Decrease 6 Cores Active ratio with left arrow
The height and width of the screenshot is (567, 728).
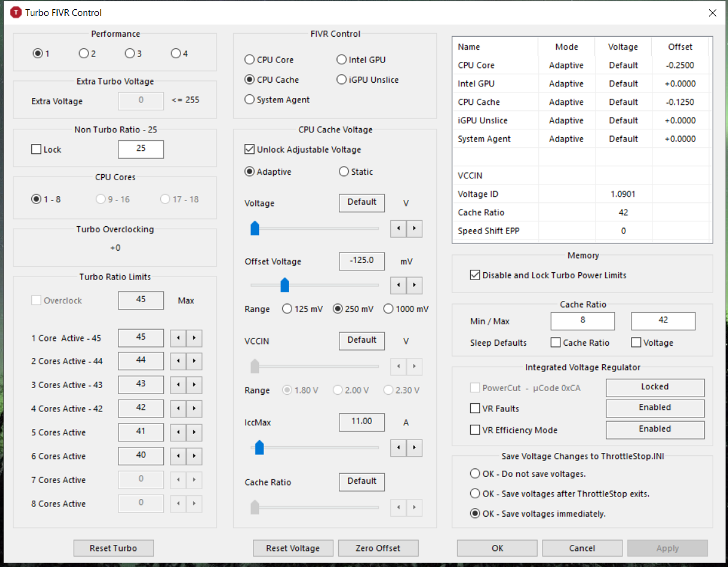(178, 456)
